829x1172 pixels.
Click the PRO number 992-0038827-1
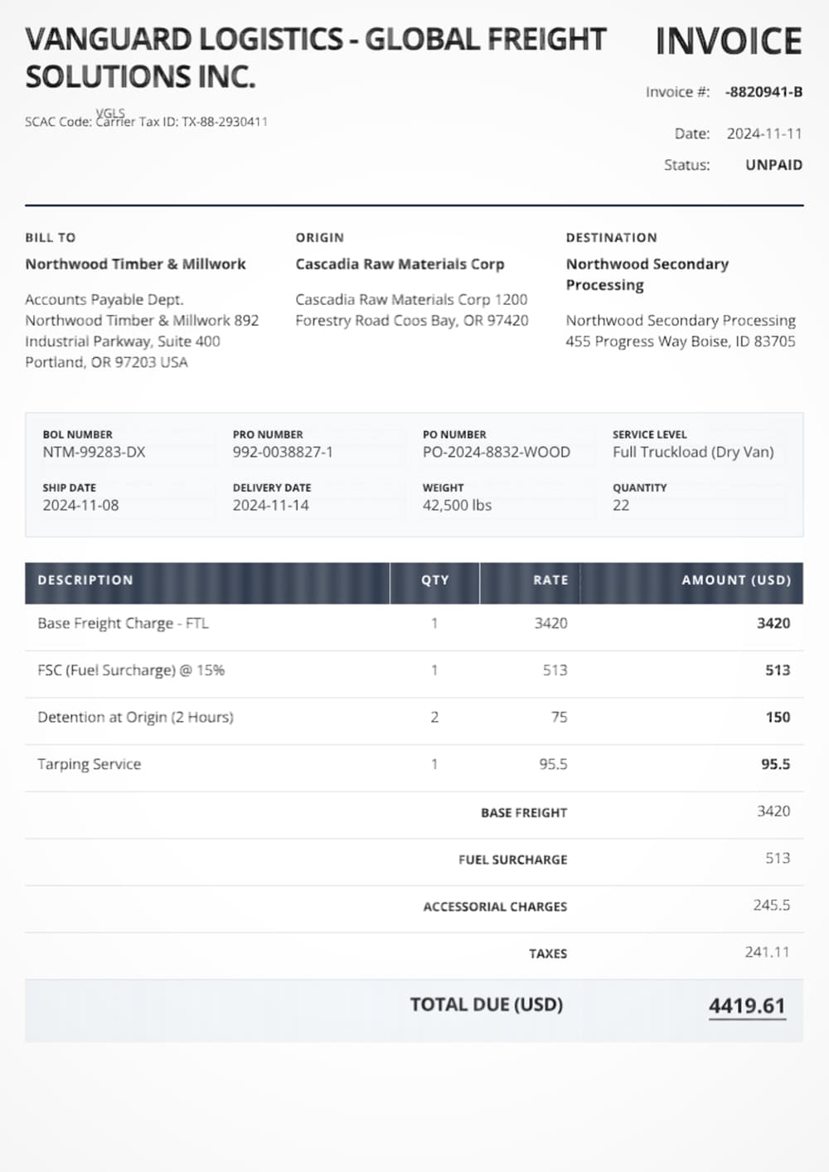coord(283,453)
